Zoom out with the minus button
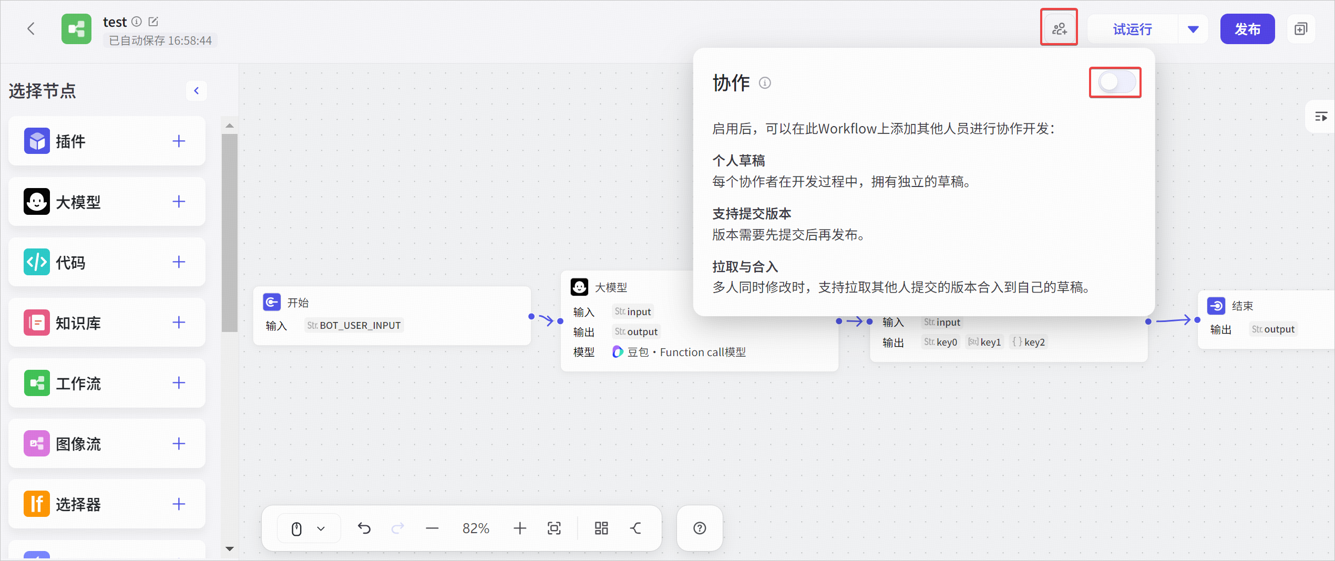1335x561 pixels. click(x=432, y=528)
